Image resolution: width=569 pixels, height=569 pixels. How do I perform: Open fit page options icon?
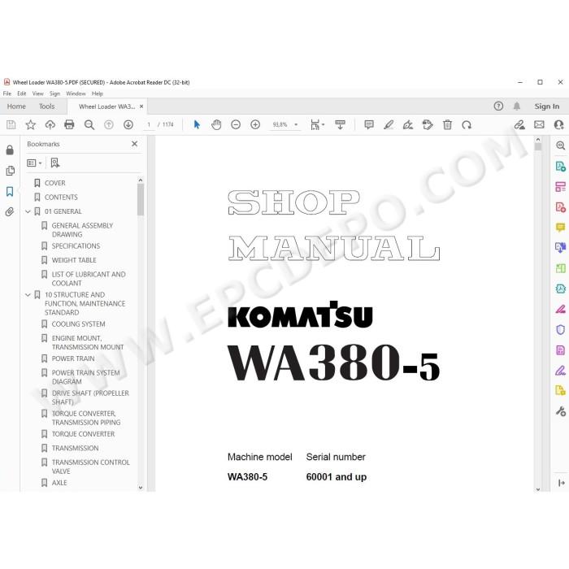point(317,125)
